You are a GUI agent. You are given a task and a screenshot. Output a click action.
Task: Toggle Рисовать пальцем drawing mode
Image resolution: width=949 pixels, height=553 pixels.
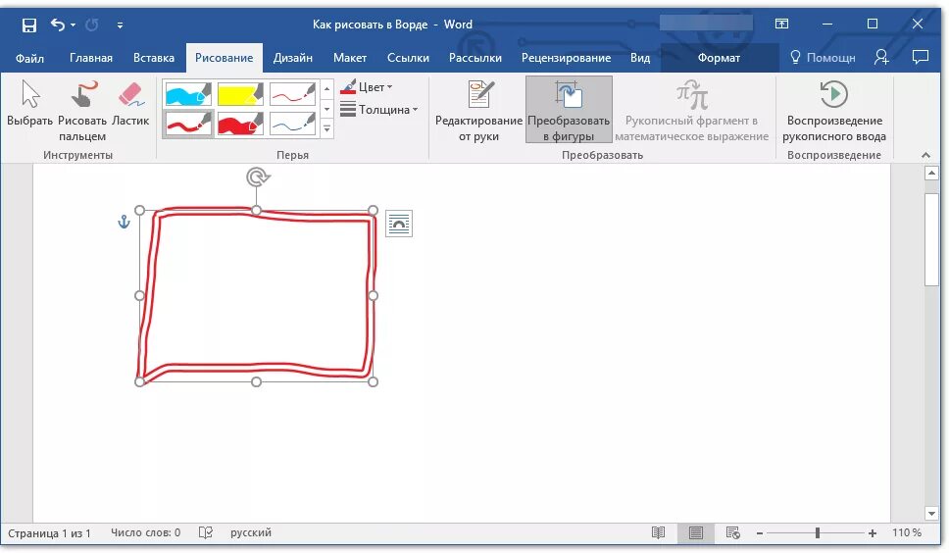tap(82, 111)
